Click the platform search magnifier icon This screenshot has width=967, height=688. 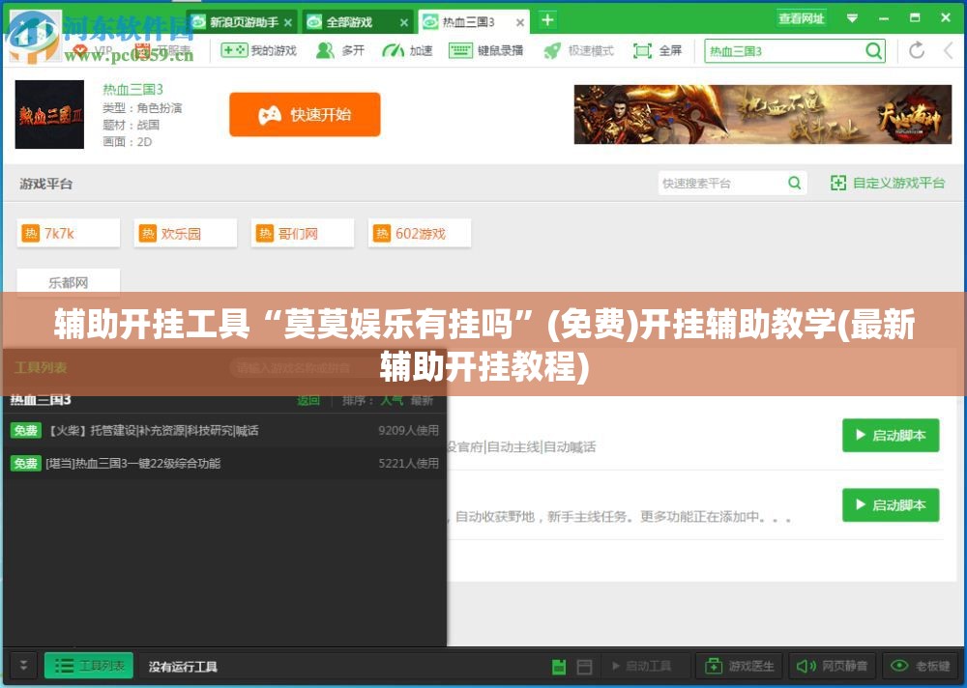pos(794,183)
